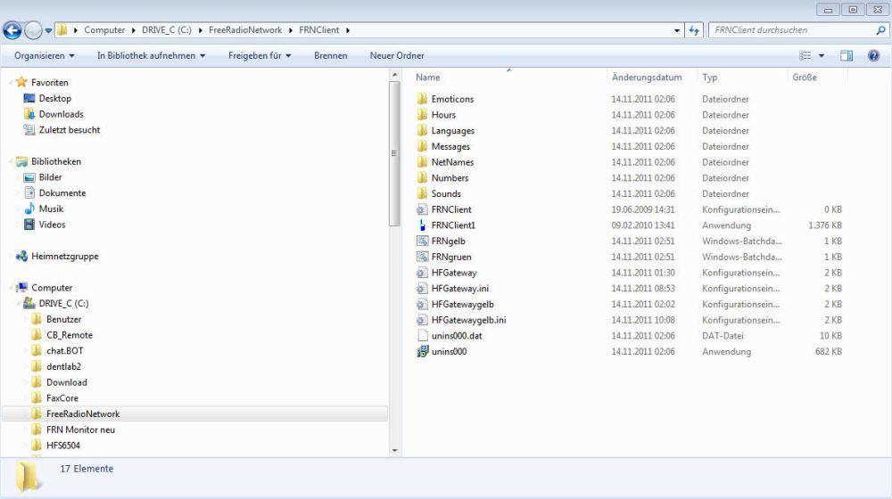This screenshot has width=892, height=499.
Task: Select the HFGateway.ini file icon
Action: pos(422,289)
